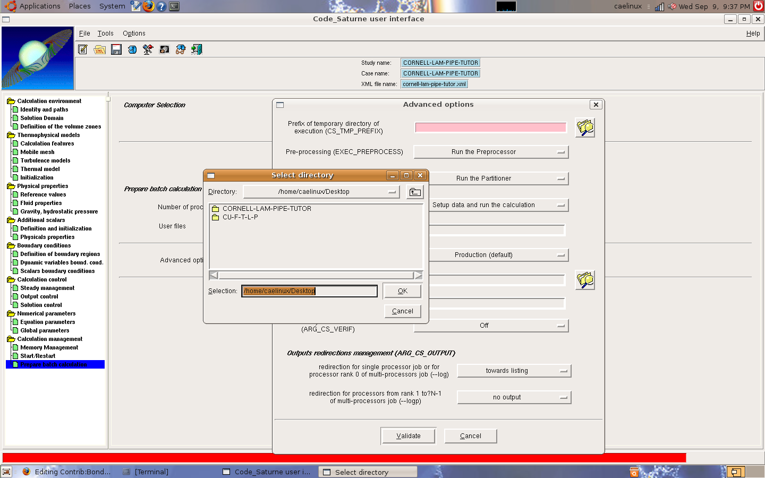This screenshot has width=765, height=478.
Task: Click the directory list scrollbar right arrow
Action: (419, 275)
